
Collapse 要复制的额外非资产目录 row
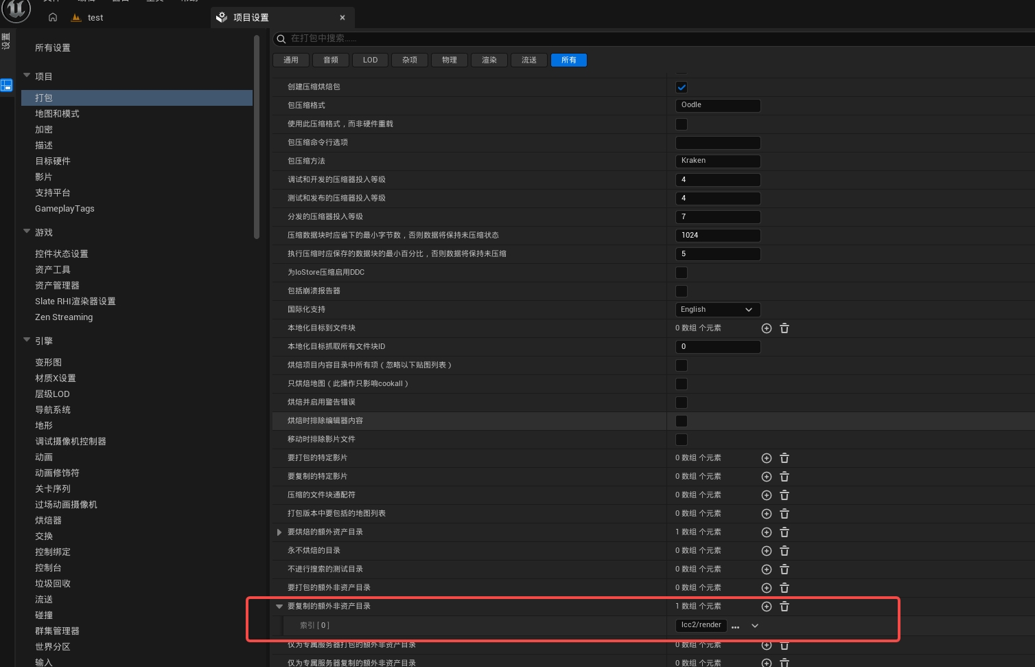(x=279, y=607)
